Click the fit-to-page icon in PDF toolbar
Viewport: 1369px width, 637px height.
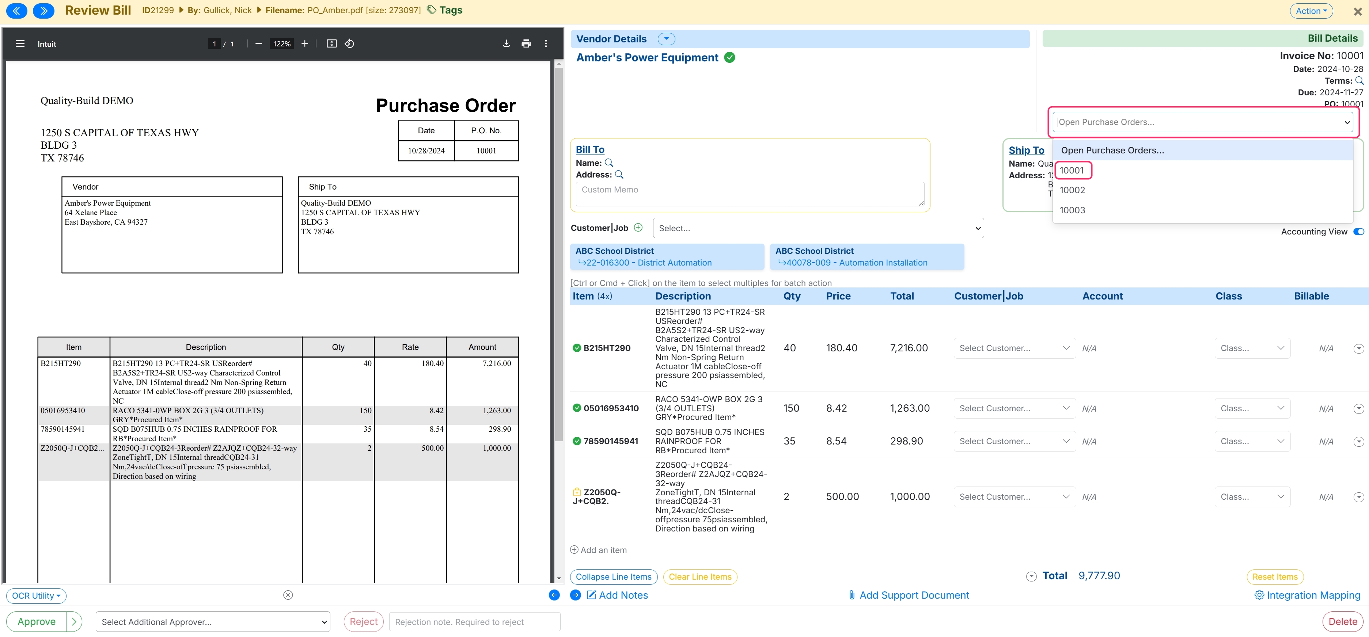click(331, 43)
